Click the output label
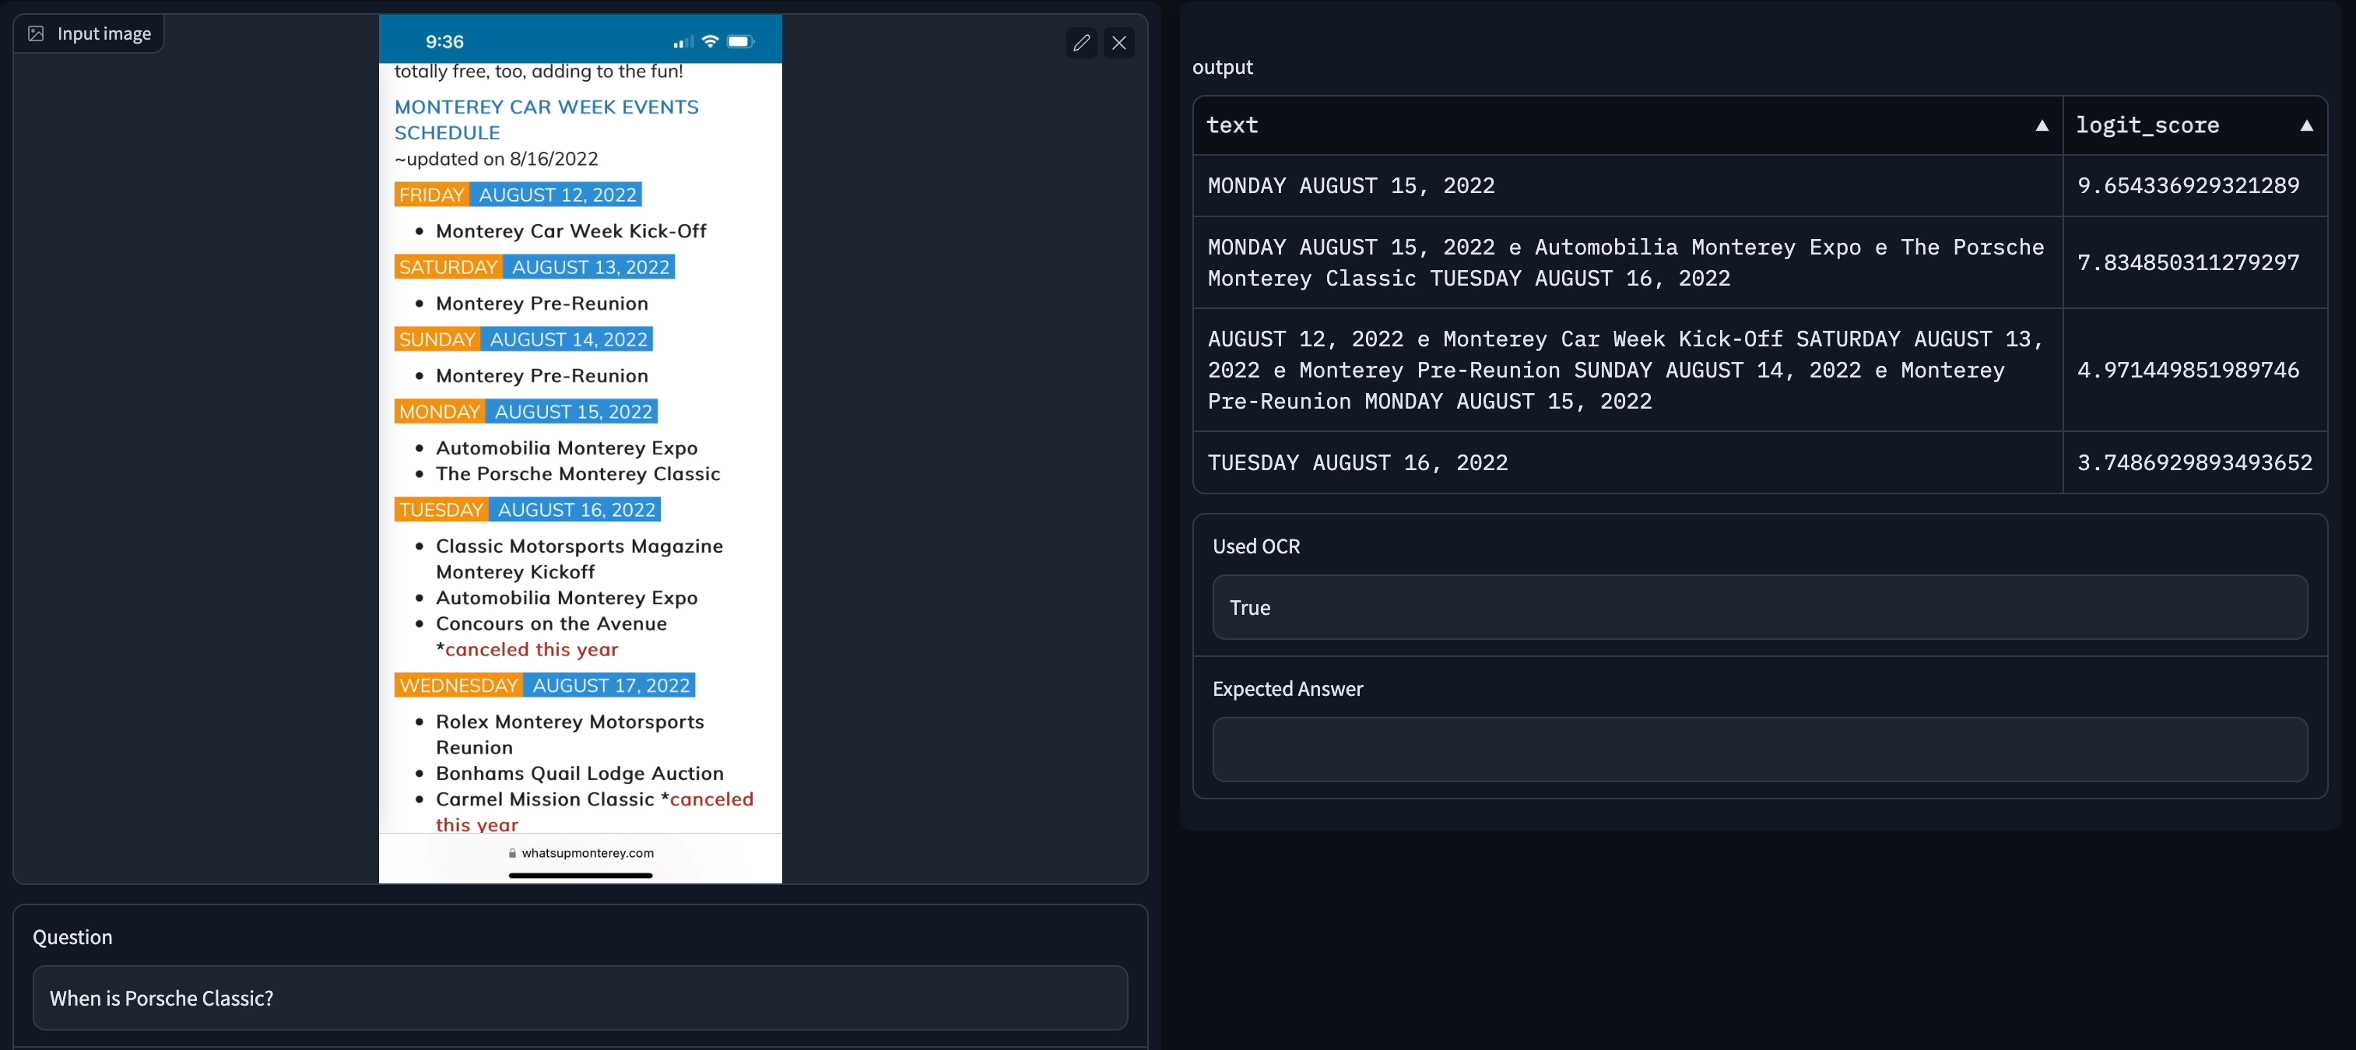Screen dimensions: 2356x1050 pos(1223,67)
